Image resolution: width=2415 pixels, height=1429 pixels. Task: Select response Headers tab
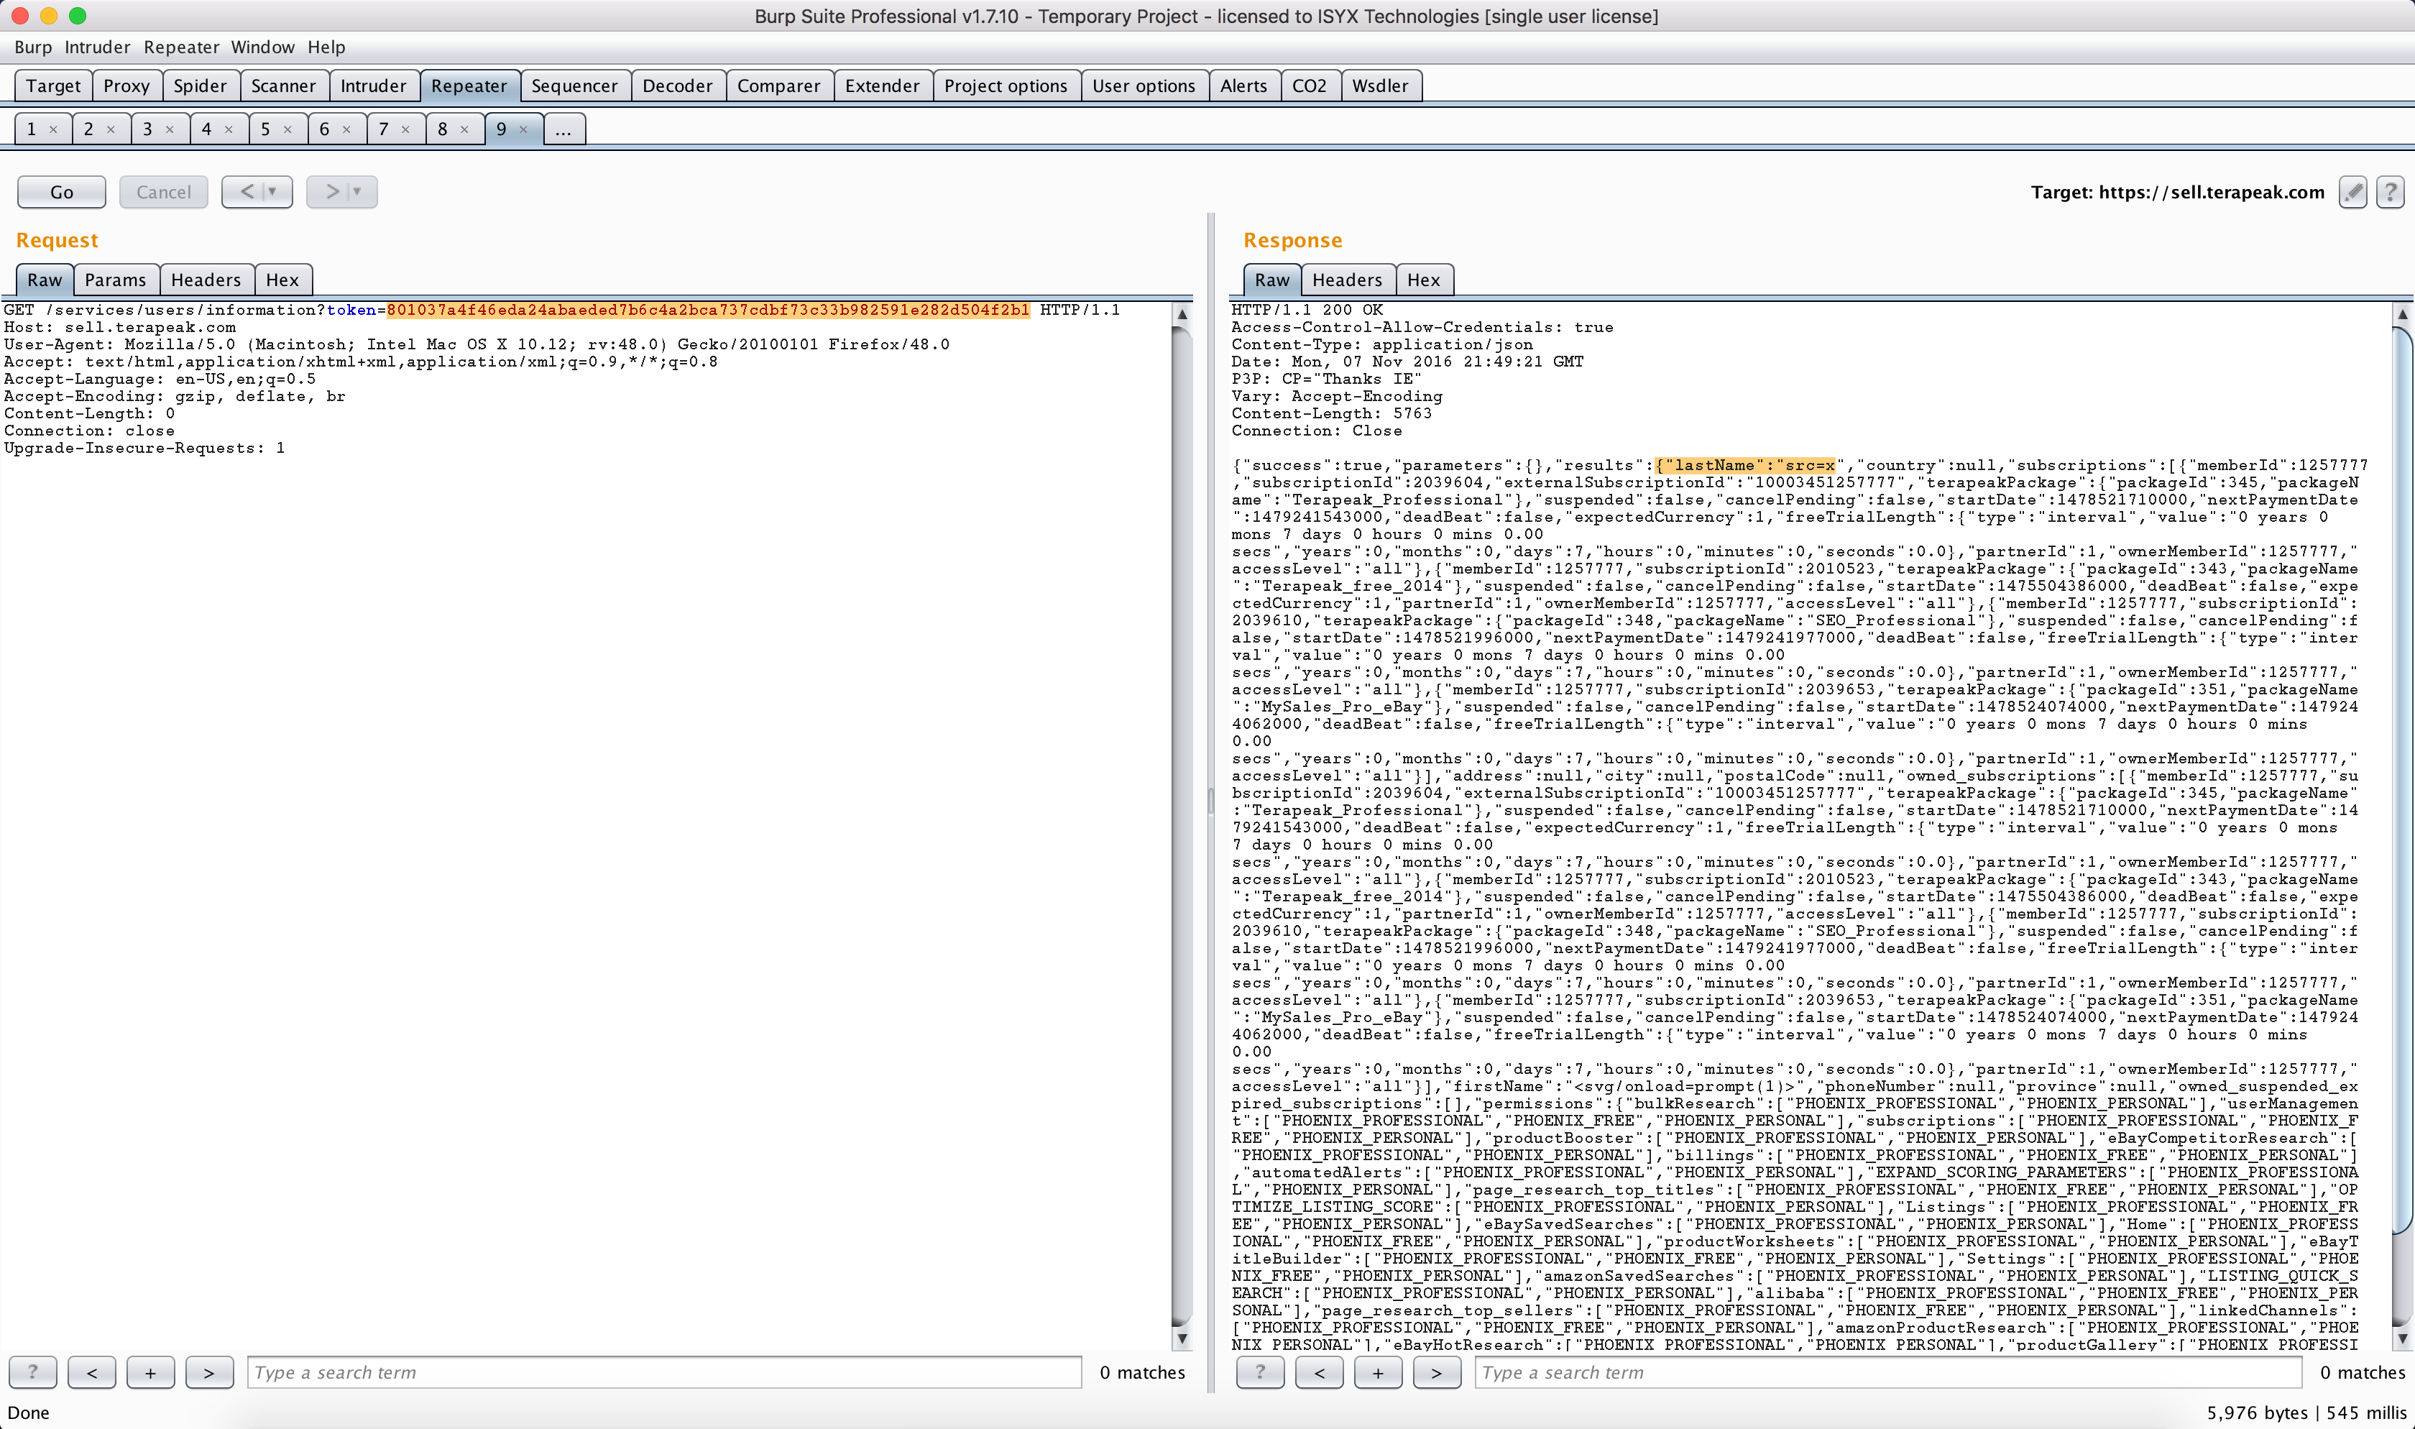click(1347, 279)
